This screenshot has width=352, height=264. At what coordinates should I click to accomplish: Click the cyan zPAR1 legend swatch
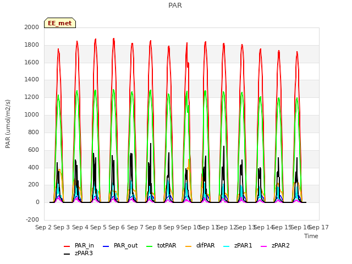click(x=227, y=246)
